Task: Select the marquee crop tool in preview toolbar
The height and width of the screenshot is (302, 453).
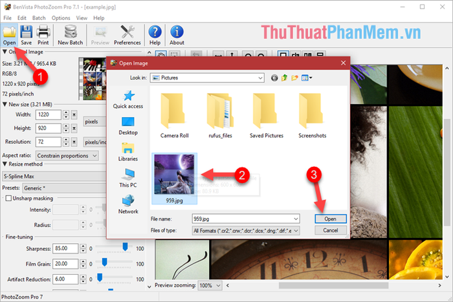Action: pos(174,54)
